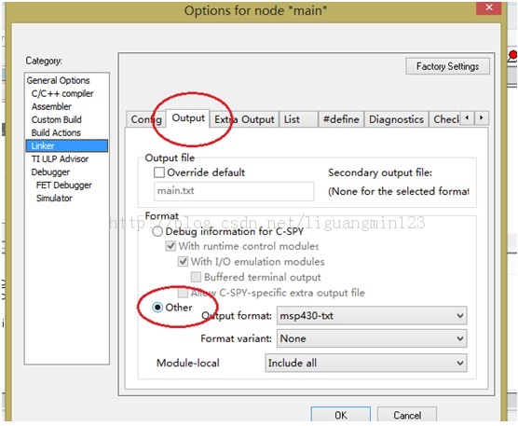This screenshot has width=518, height=426.
Task: Toggle Allow C-SPY-specific extra output file
Action: tap(183, 293)
